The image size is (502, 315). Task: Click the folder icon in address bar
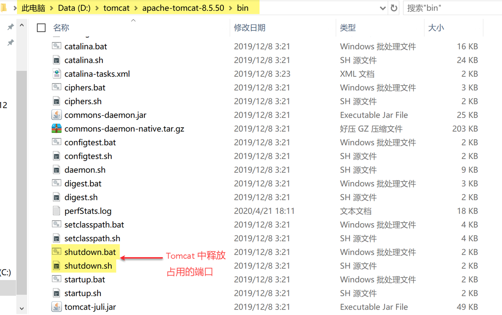click(4, 8)
